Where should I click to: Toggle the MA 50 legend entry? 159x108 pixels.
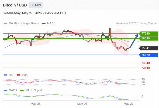49,23
